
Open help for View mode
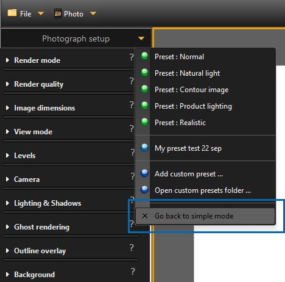(132, 129)
